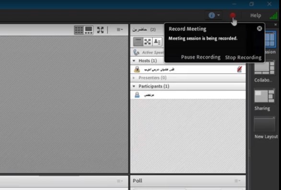Image resolution: width=281 pixels, height=190 pixels.
Task: Select the Sharing layout thumbnail
Action: 264,96
